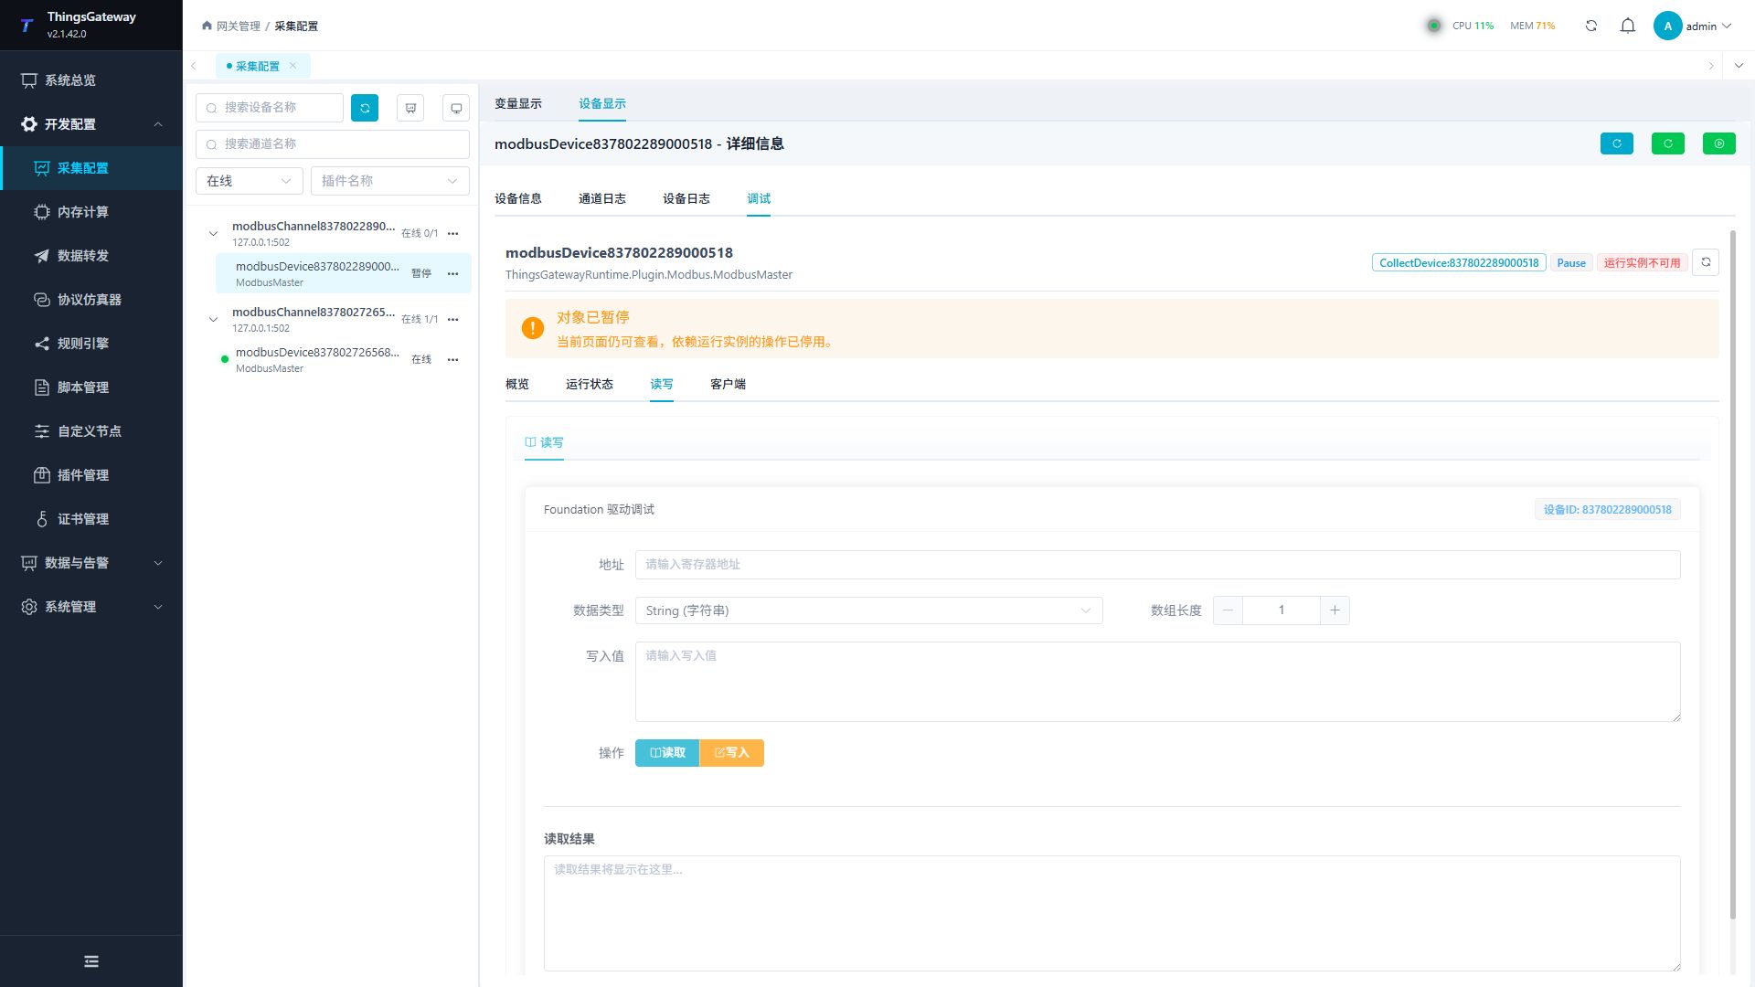Collapse the 开发配置 menu group
Image resolution: width=1755 pixels, height=987 pixels.
pyautogui.click(x=91, y=124)
